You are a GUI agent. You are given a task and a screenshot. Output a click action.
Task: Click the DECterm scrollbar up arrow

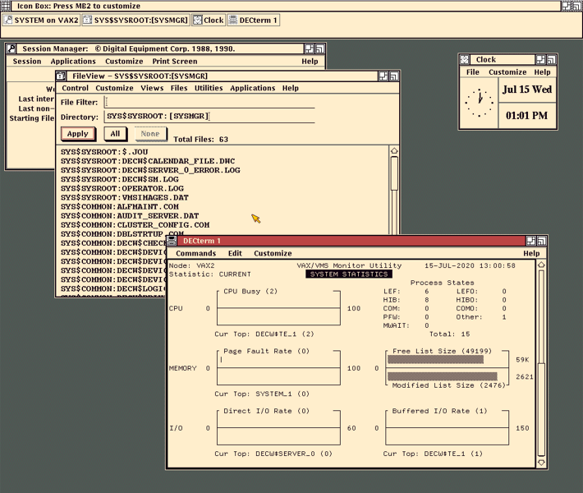point(540,265)
